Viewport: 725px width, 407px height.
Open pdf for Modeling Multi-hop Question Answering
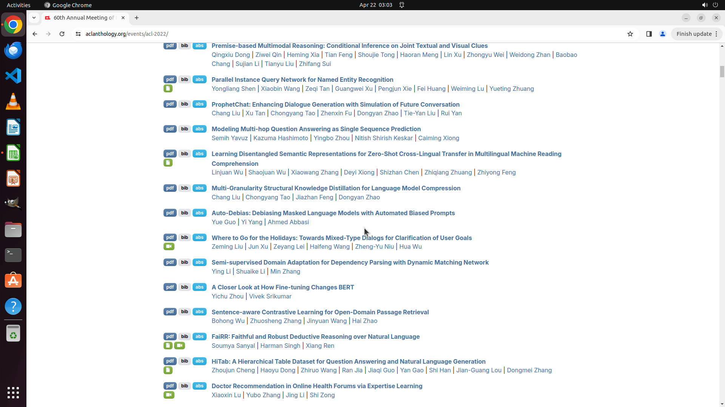(x=170, y=129)
